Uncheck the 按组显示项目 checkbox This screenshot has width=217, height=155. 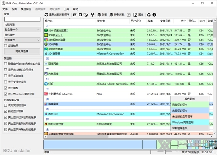click(x=5, y=111)
